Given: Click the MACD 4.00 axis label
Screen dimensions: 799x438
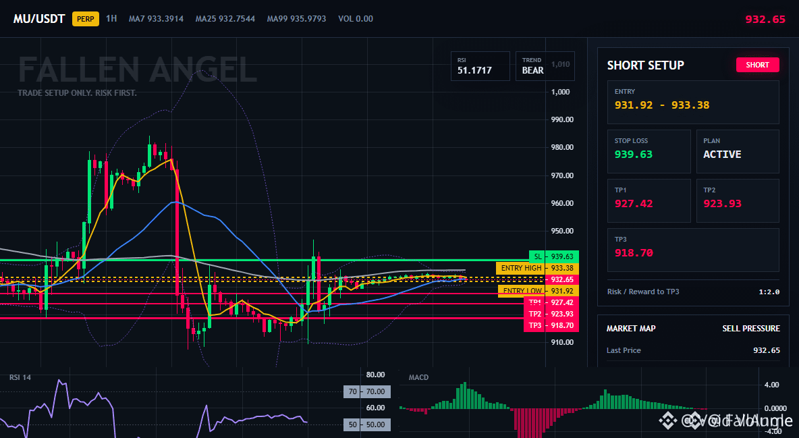Looking at the screenshot, I should point(772,385).
